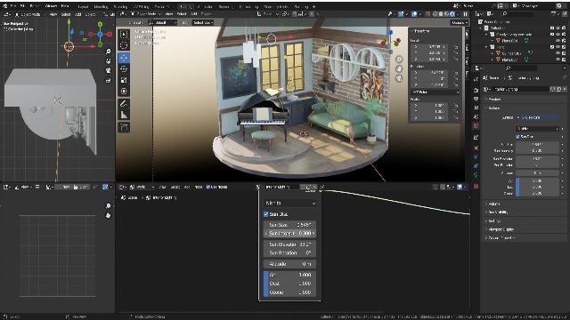570x320 pixels.
Task: Select the Select Box tool in viewport toolbar
Action: point(124,35)
